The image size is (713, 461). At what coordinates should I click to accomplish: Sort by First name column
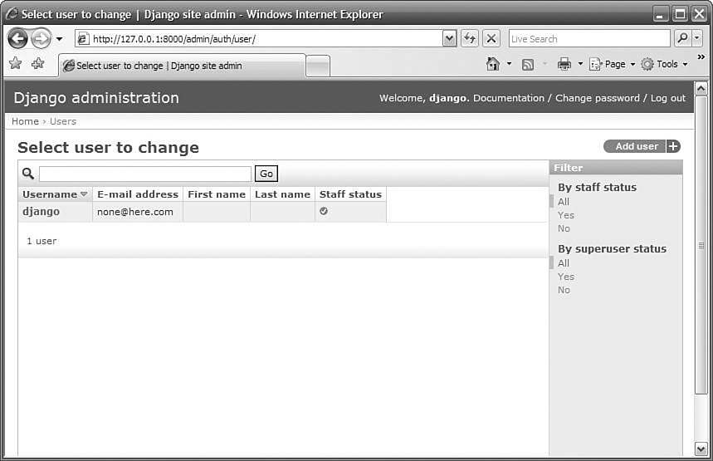(x=217, y=194)
